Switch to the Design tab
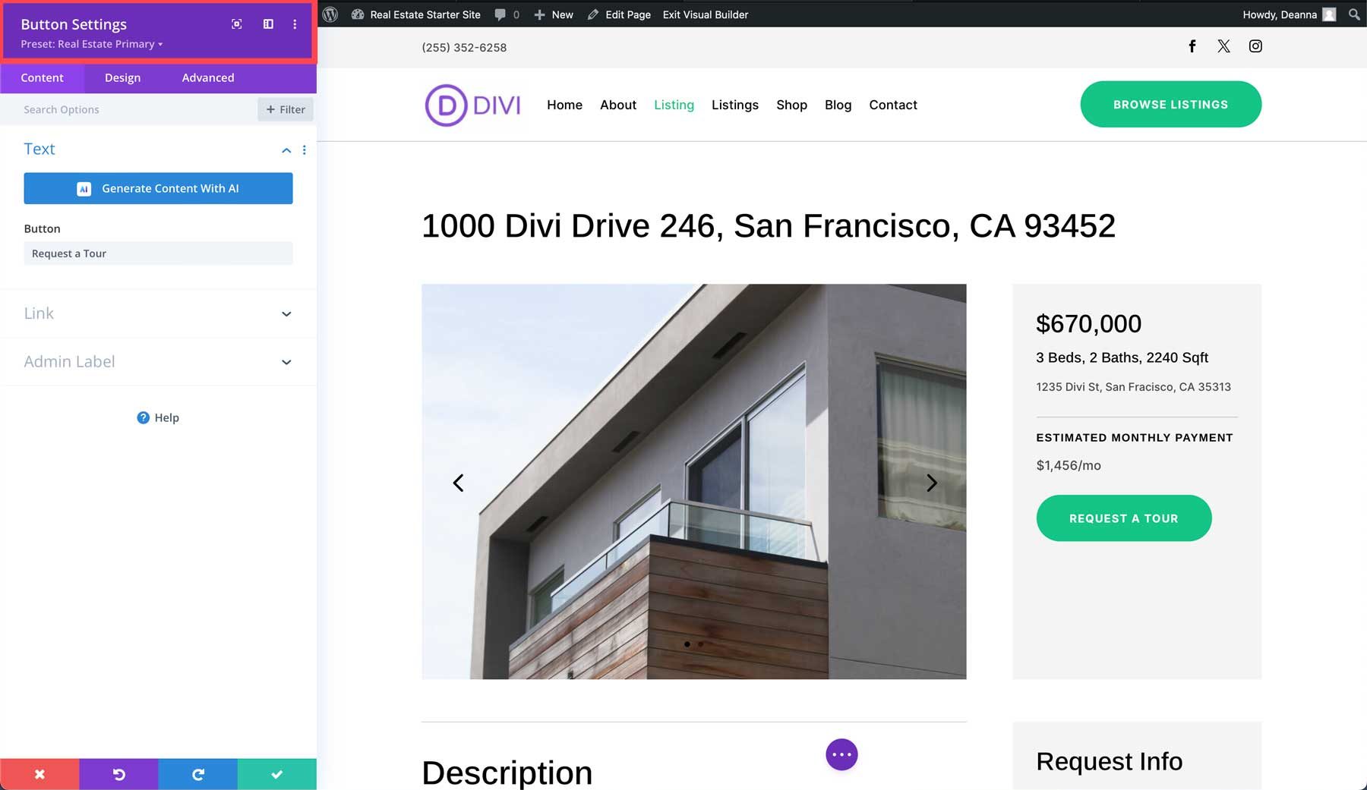Image resolution: width=1367 pixels, height=790 pixels. (122, 77)
